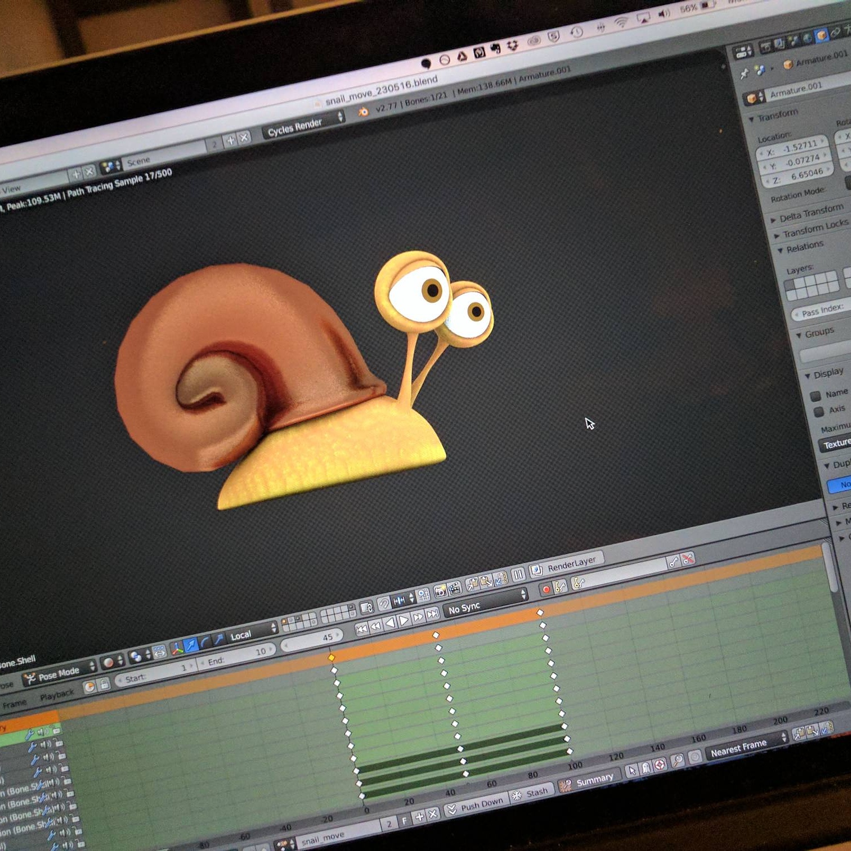
Task: Select the Render properties camera tab
Action: [765, 47]
